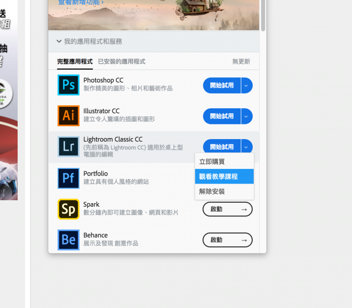The image size is (352, 308).
Task: Click description 數分鐘內即可建立圖像、網頁和影片
Action: coord(131,213)
